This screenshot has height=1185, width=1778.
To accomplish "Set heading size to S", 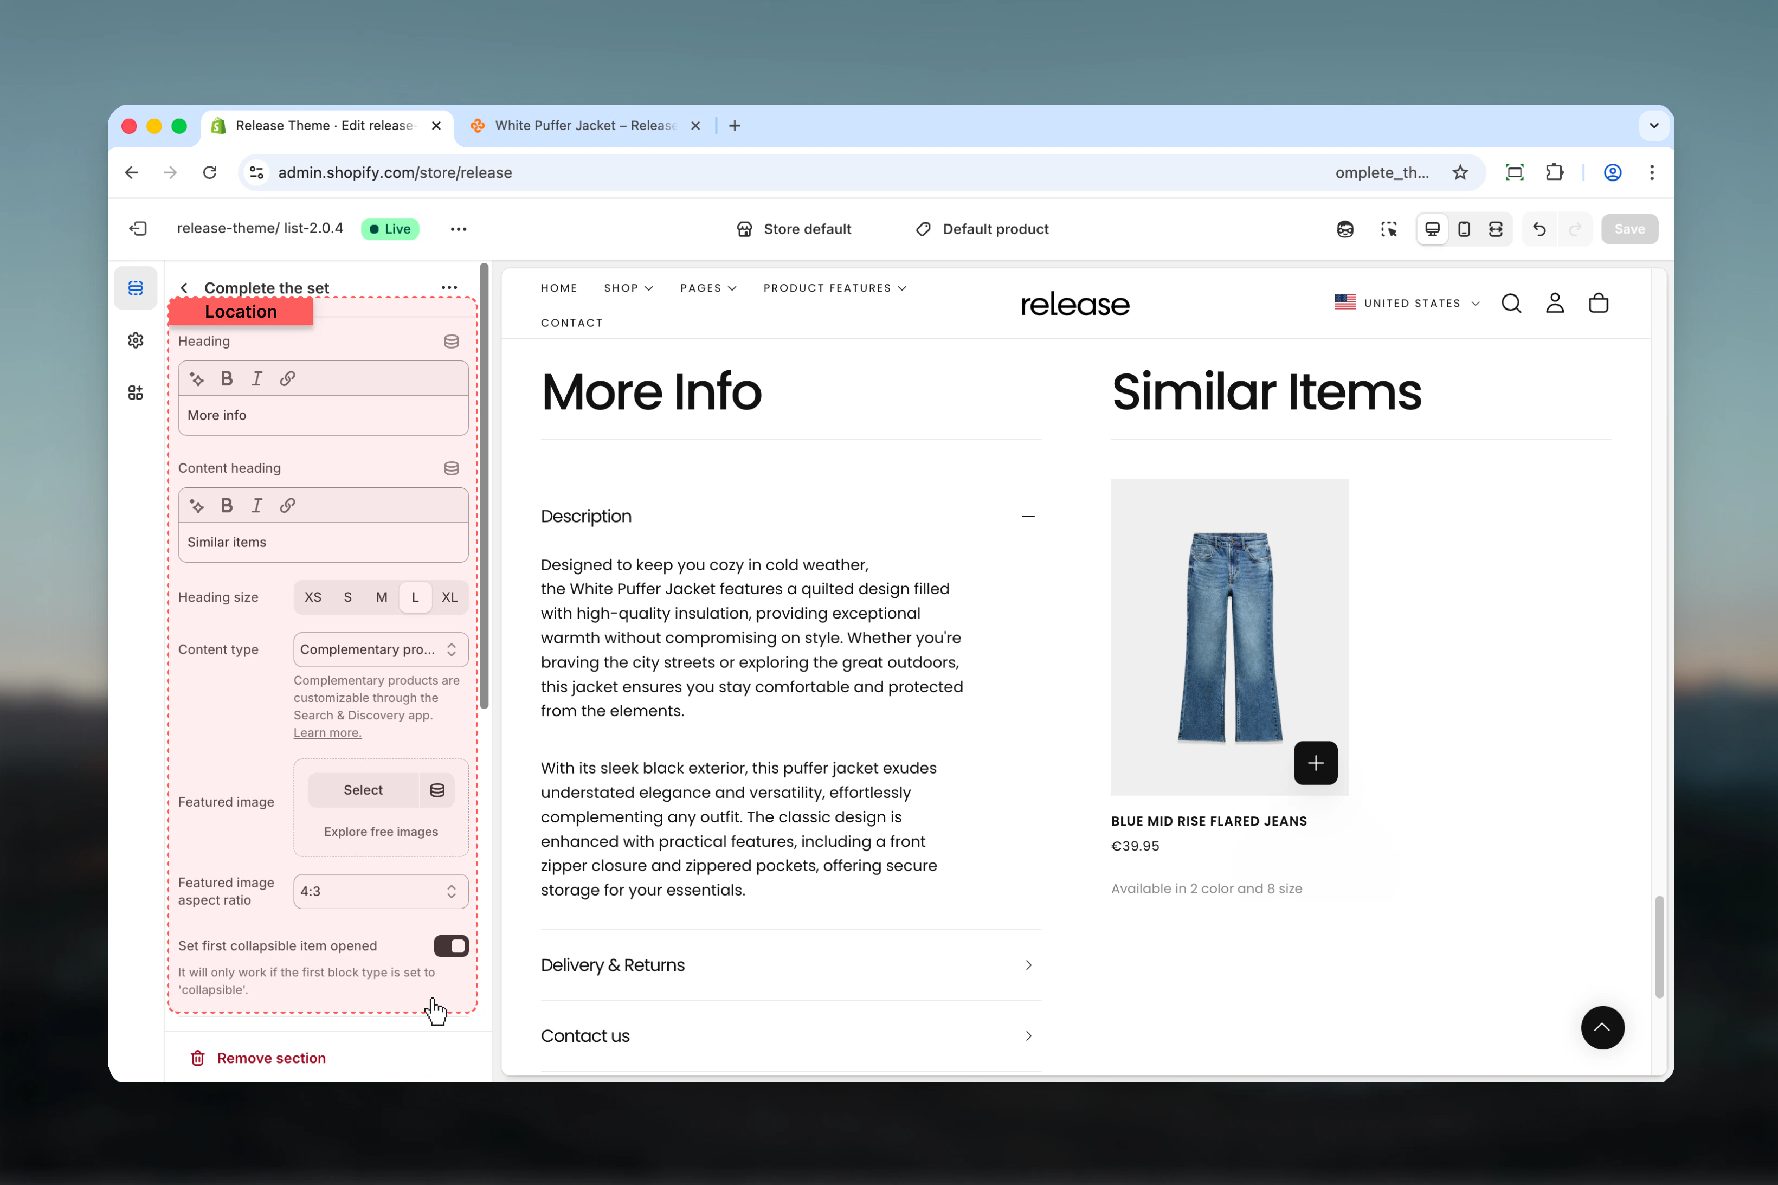I will coord(347,597).
